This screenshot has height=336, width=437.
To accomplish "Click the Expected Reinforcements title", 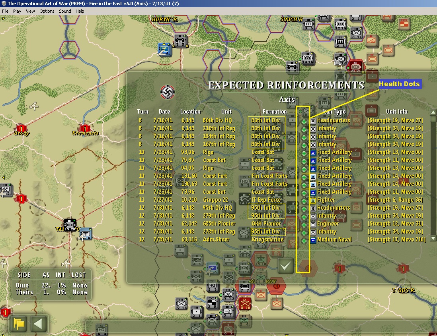I will click(x=286, y=85).
